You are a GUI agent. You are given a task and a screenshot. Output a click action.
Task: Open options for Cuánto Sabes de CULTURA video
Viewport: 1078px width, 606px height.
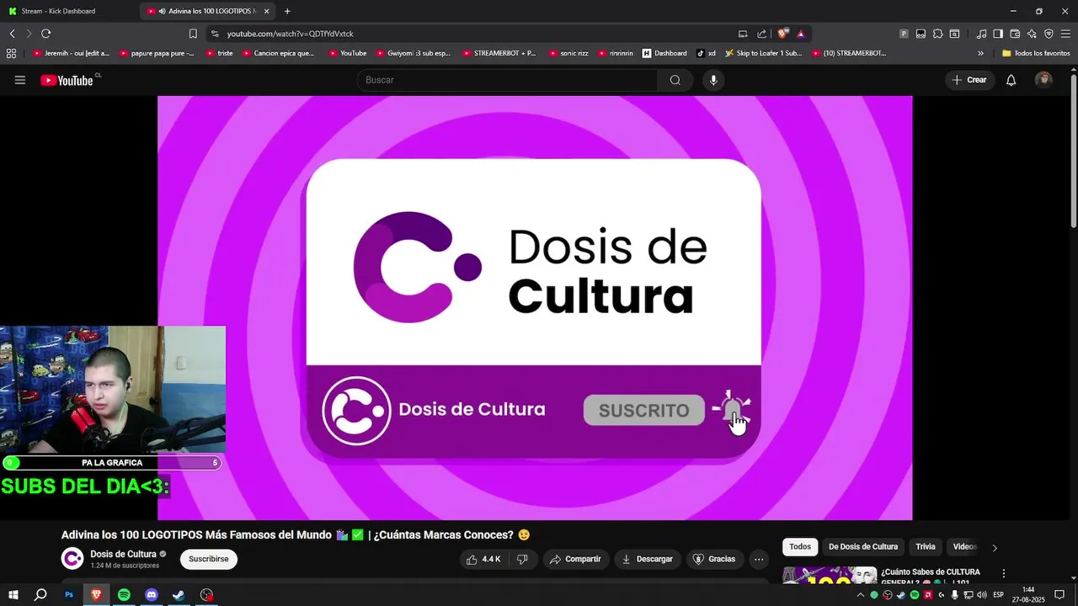[1003, 573]
